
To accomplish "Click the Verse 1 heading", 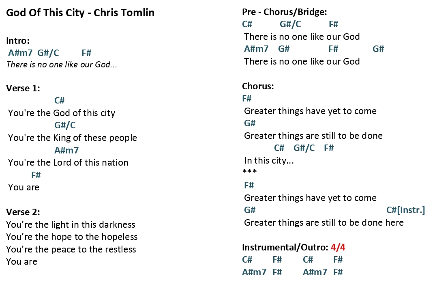I will (x=23, y=88).
